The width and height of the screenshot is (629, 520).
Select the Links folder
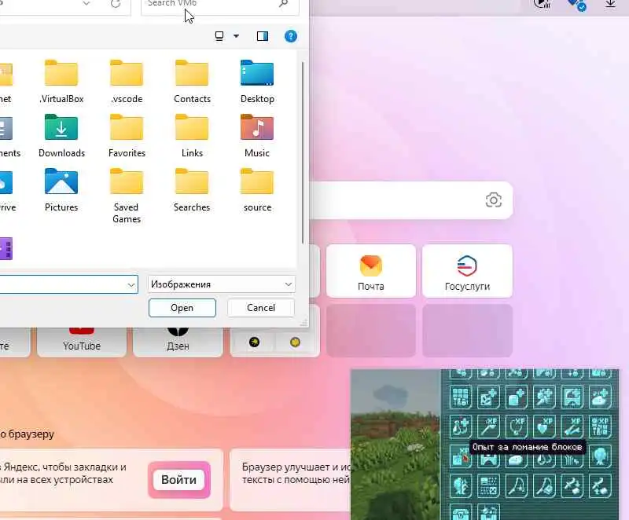pyautogui.click(x=192, y=136)
